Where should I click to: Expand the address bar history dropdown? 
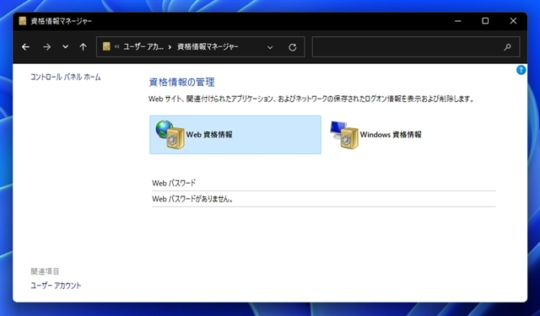[x=270, y=47]
